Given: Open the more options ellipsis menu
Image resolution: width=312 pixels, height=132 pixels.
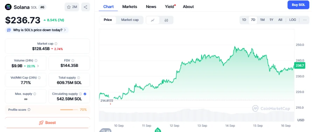Looking at the screenshot, I should coord(305,20).
